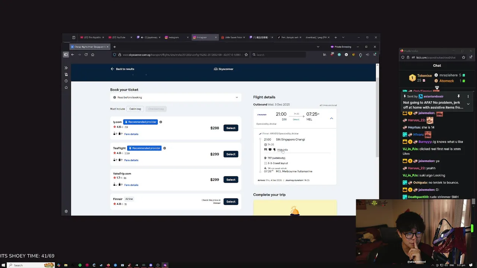This screenshot has width=477, height=268.
Task: Open Fare details for ly.com
Action: (131, 134)
